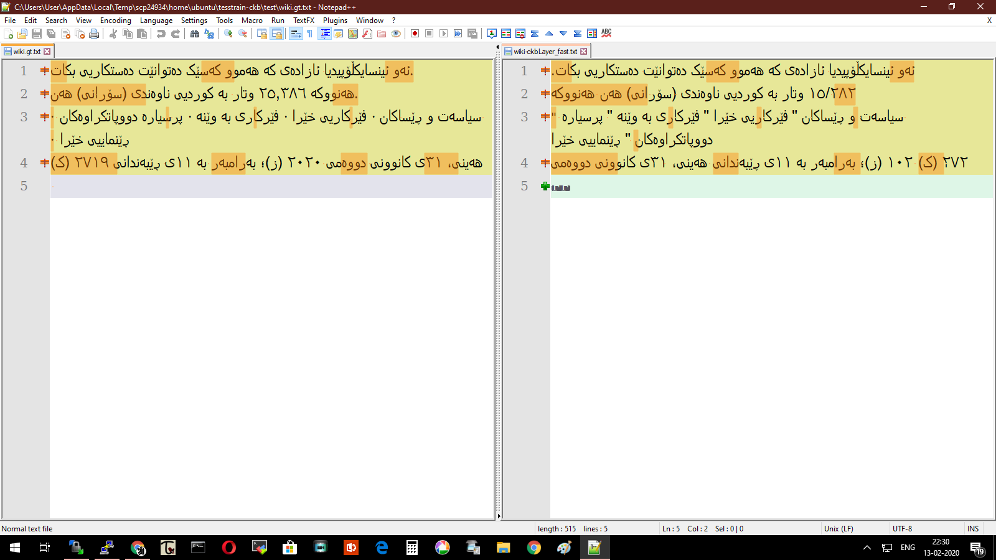Cut selection using the scissors icon
This screenshot has width=996, height=560.
click(113, 34)
